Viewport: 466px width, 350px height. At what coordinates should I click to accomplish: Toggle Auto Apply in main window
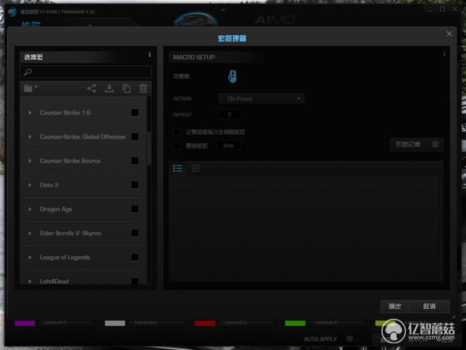point(353,339)
